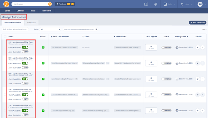Click 'Create Other task: Reassign lea...' action chip
208x118 pixels.
[127, 111]
